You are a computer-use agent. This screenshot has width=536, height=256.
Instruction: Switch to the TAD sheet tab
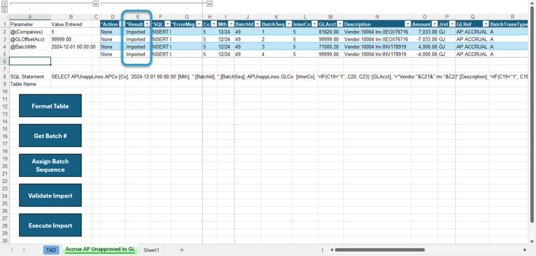51,250
